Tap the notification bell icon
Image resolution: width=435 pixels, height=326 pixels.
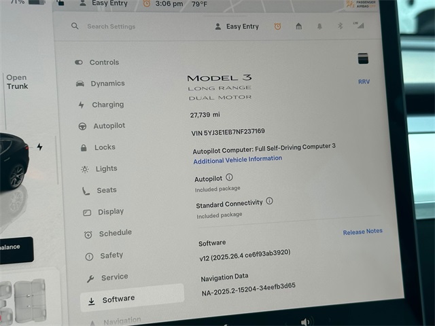319,26
